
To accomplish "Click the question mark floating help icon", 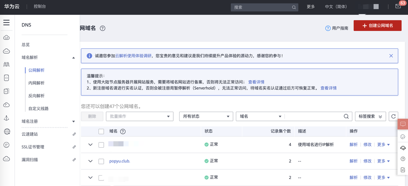I will click(403, 159).
